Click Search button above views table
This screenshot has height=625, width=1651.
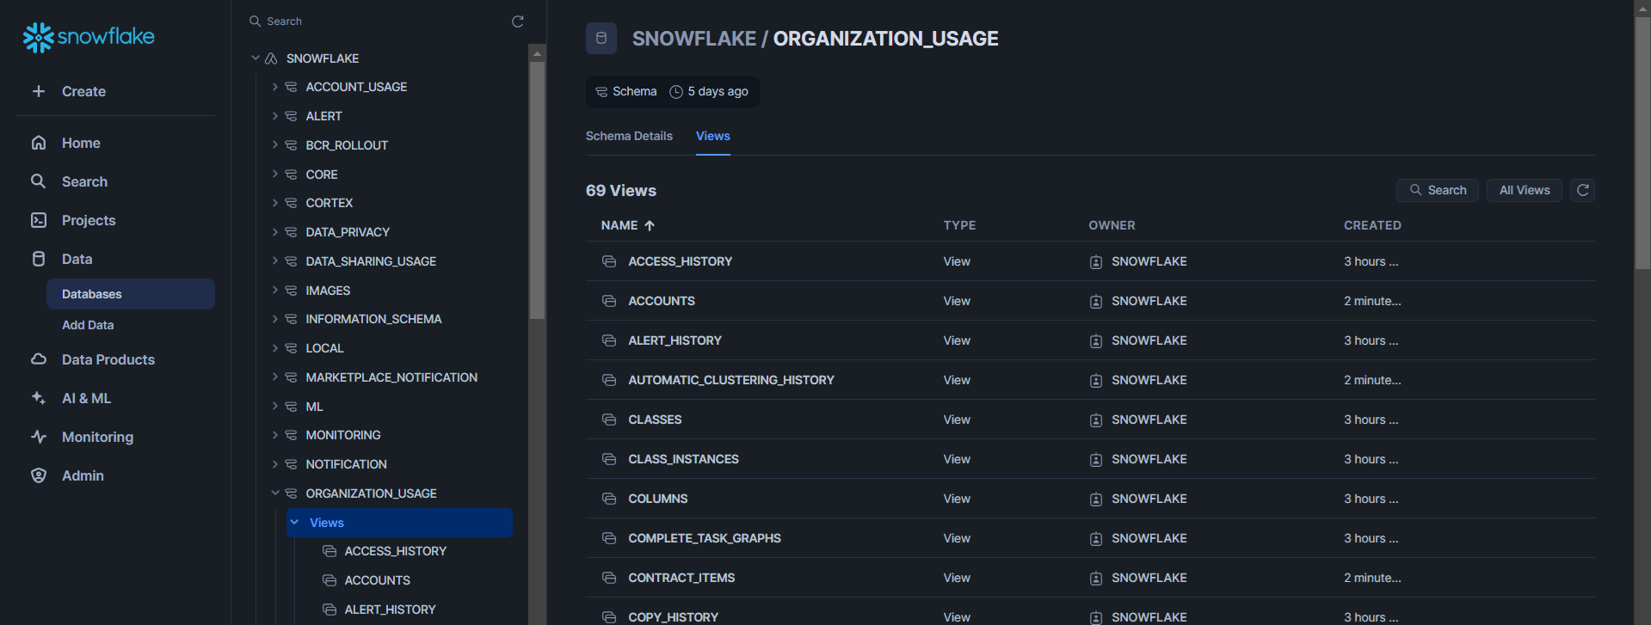tap(1438, 190)
